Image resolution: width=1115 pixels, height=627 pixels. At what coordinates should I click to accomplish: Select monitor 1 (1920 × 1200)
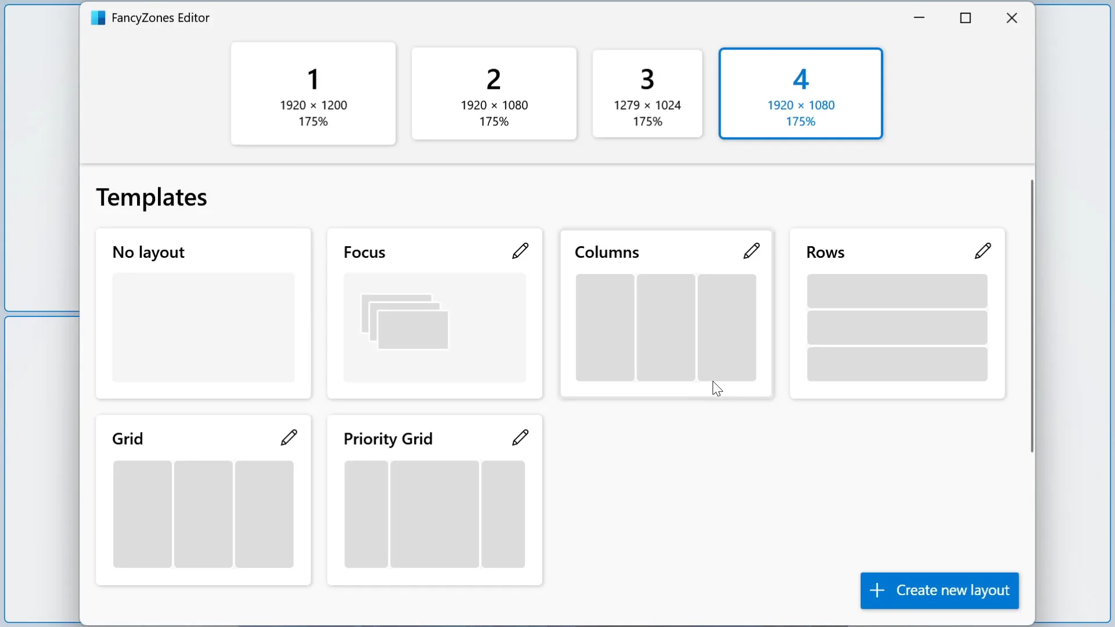pyautogui.click(x=314, y=93)
